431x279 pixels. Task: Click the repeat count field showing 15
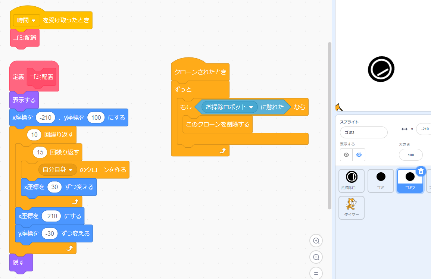[x=40, y=152]
